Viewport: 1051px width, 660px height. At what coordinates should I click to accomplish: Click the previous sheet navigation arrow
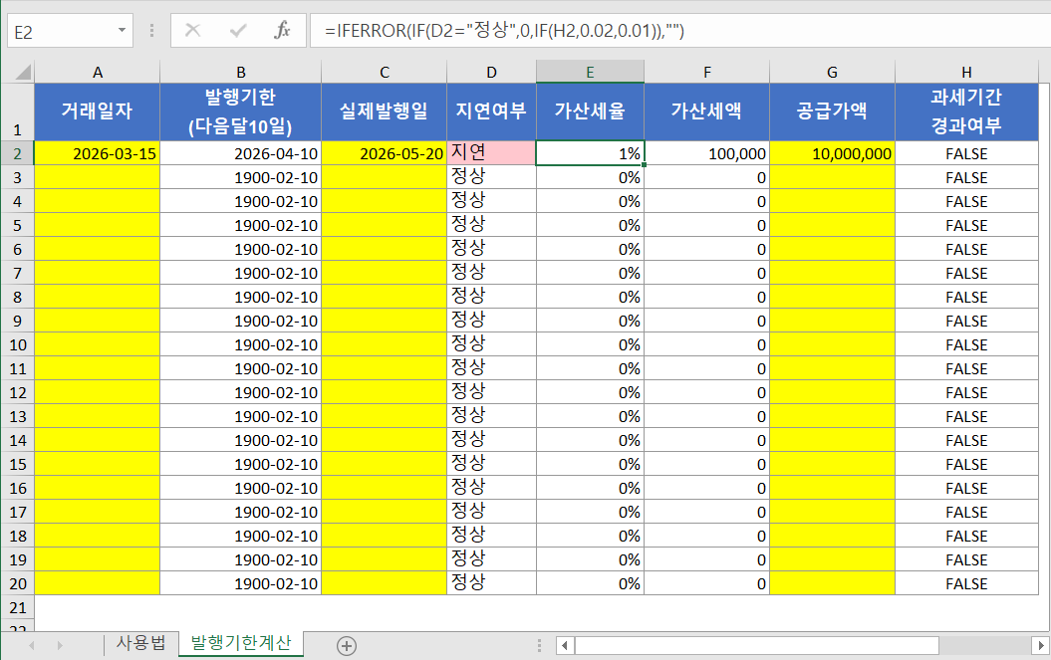(32, 645)
